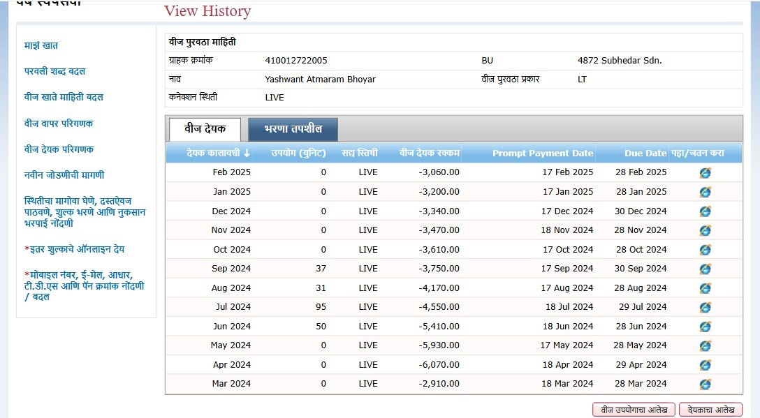The width and height of the screenshot is (760, 418).
Task: Switch to the भरणा तपशील tab
Action: click(x=293, y=130)
